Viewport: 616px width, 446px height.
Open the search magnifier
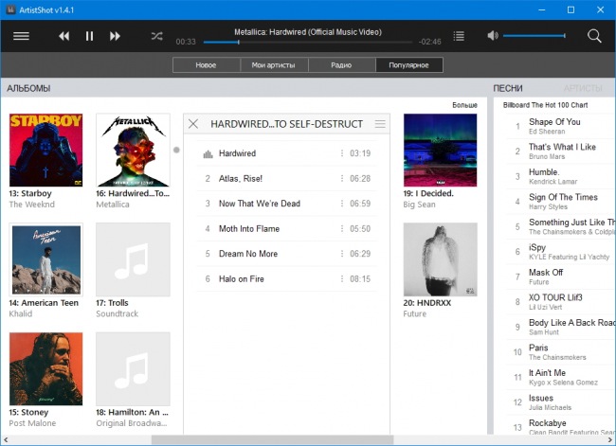[594, 36]
